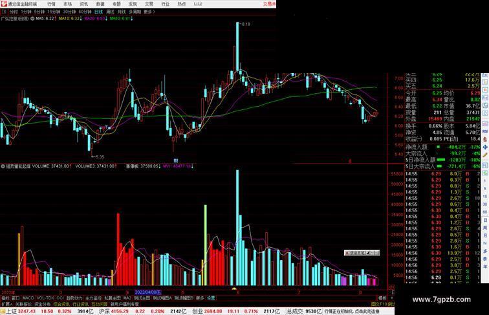Open the 发现 menu

pyautogui.click(x=133, y=4)
